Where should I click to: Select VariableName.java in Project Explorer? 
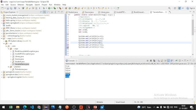(22, 64)
